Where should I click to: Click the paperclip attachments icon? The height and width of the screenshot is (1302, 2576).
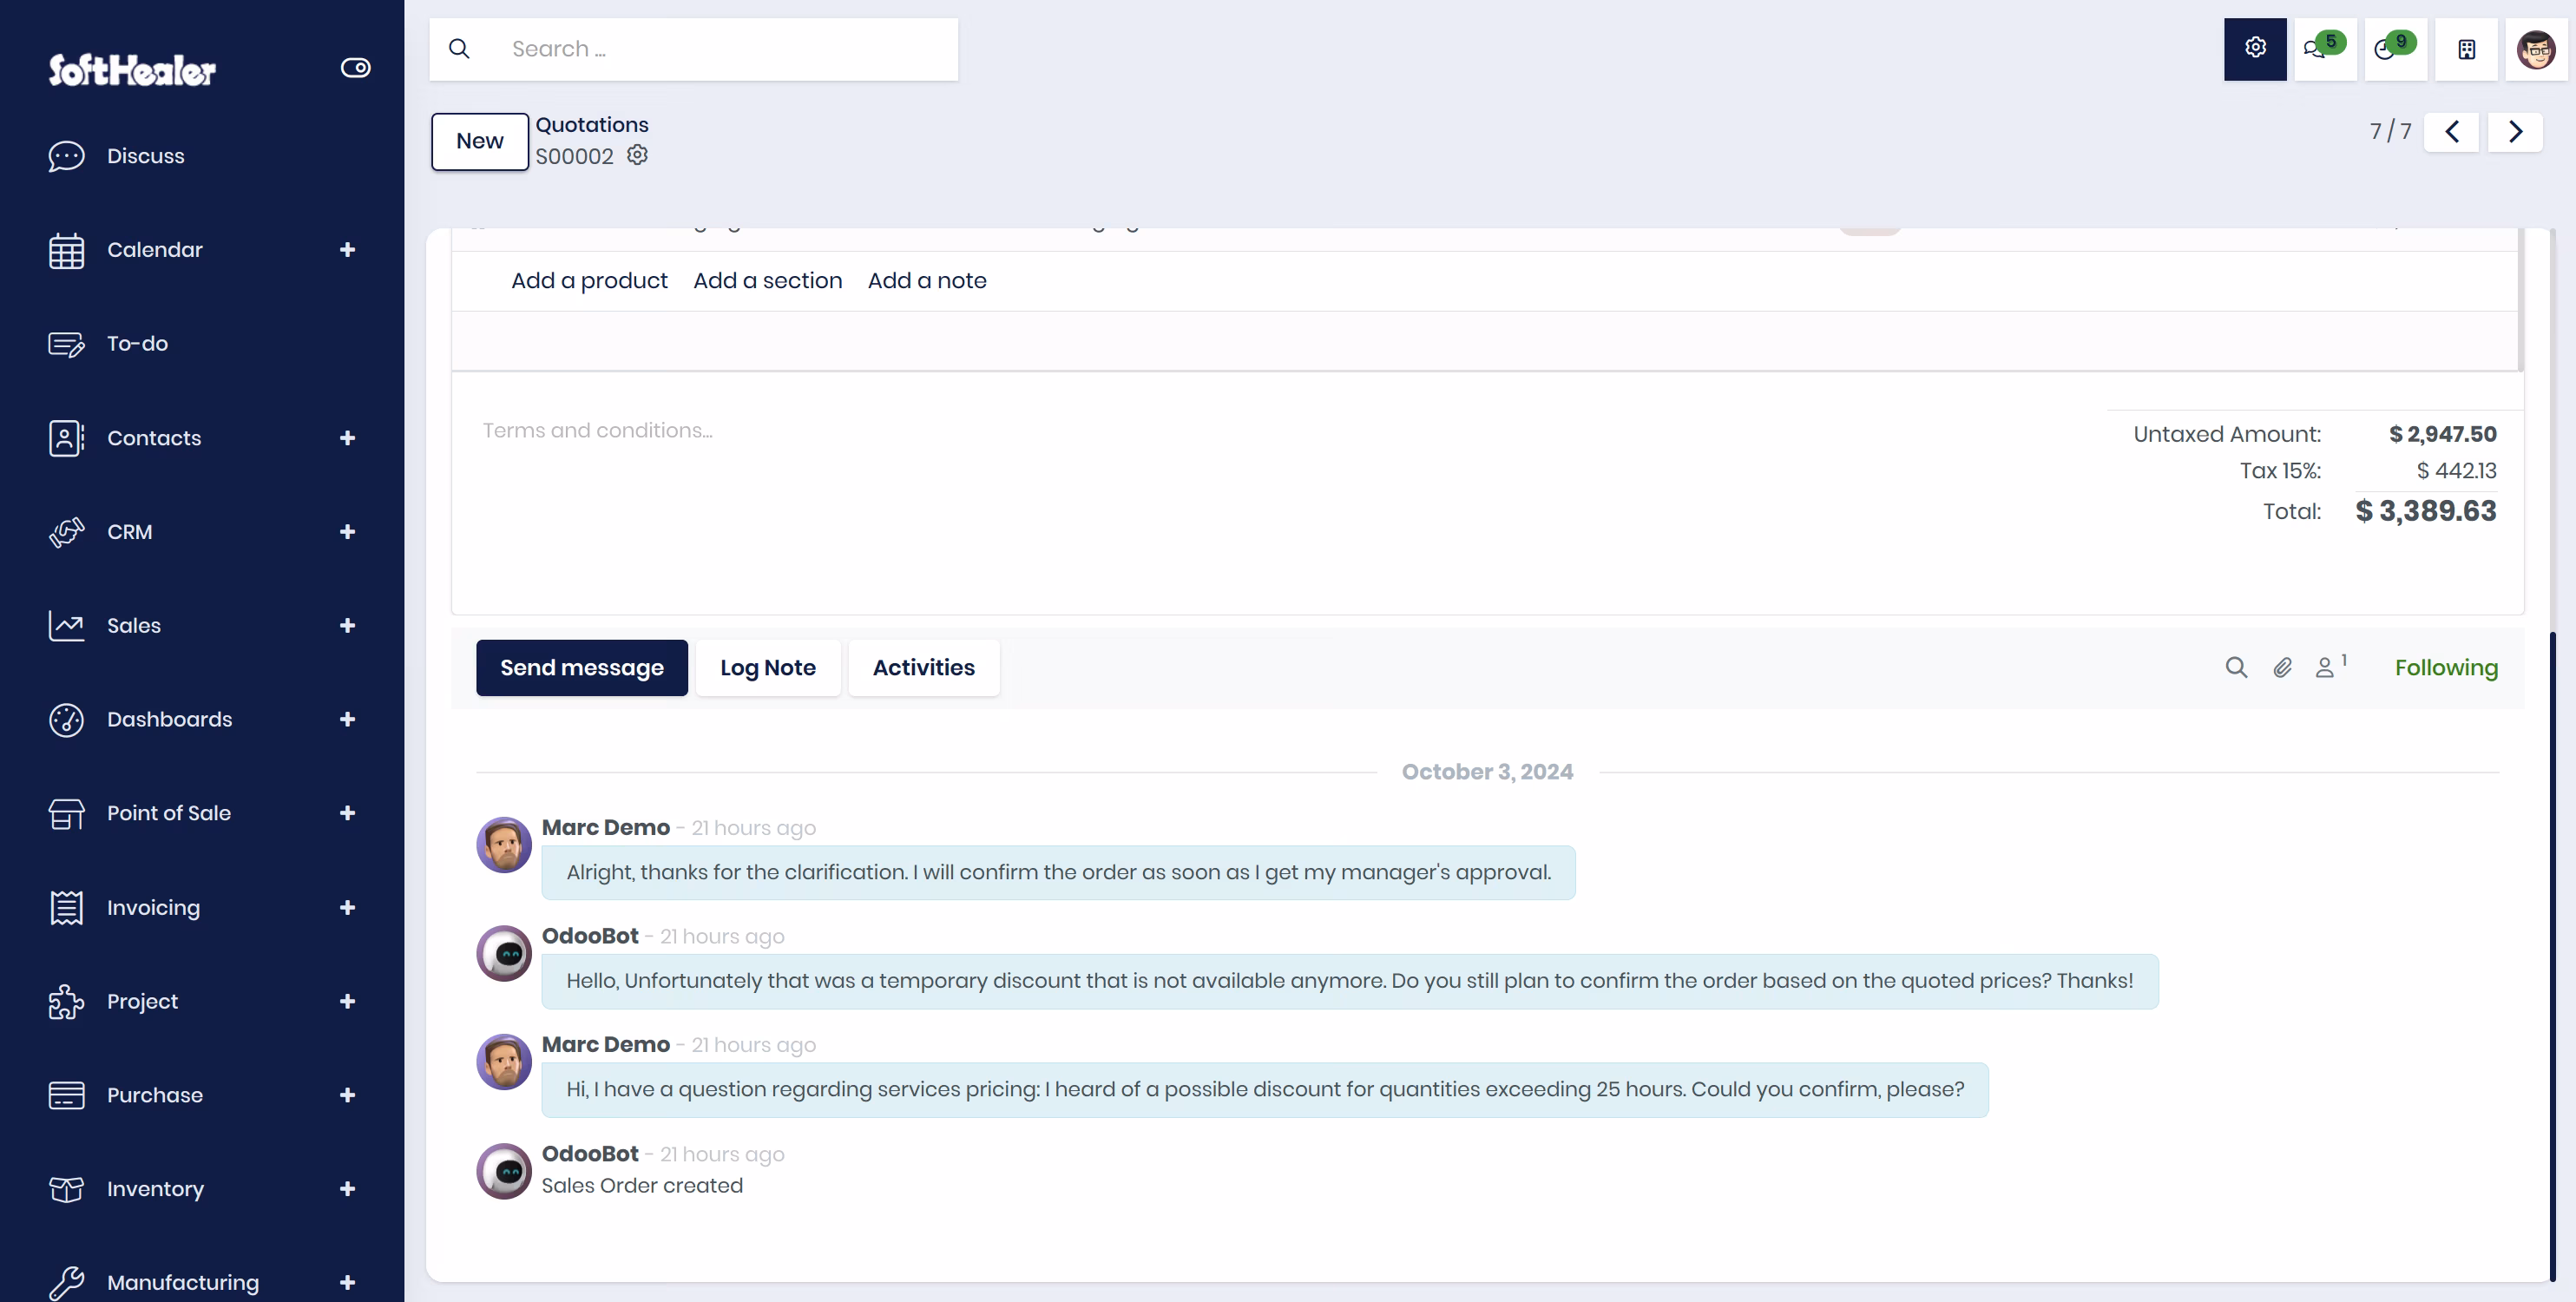(x=2282, y=668)
